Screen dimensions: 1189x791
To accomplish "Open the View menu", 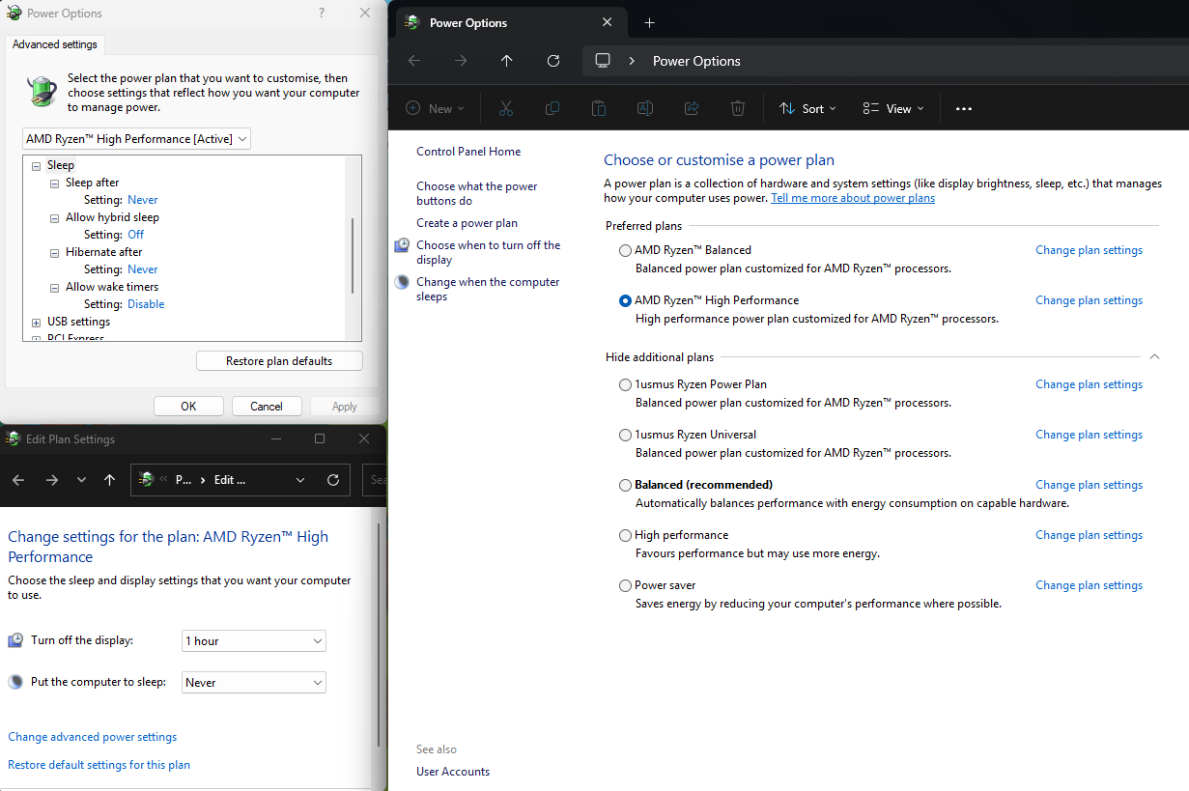I will 893,109.
